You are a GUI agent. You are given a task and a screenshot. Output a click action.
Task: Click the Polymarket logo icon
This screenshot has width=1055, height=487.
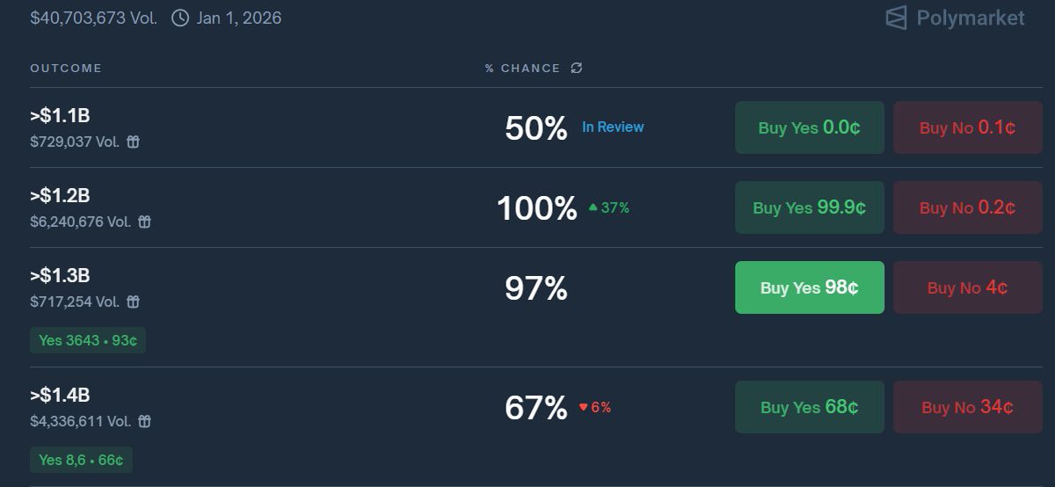click(x=896, y=18)
